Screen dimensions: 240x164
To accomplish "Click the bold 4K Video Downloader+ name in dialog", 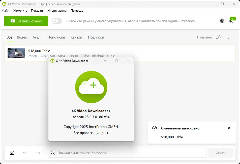I will pos(91,111).
